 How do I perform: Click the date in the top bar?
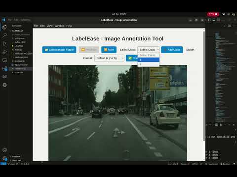[119, 14]
